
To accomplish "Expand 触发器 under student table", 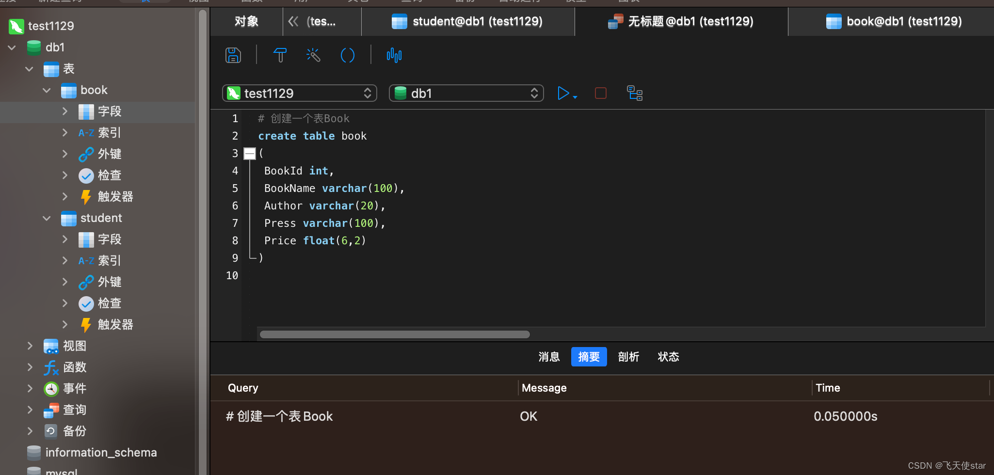I will pyautogui.click(x=65, y=325).
